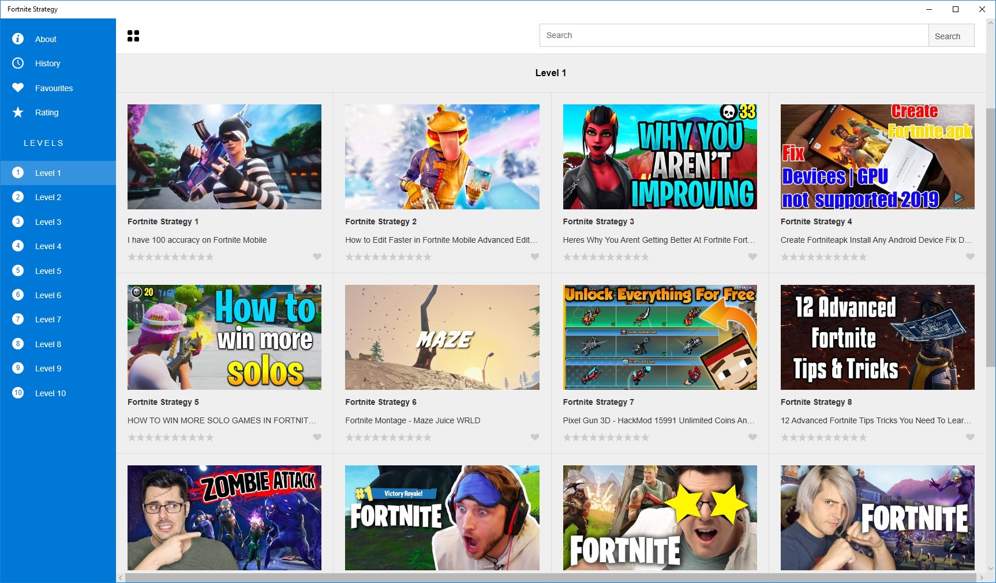Select the number 4 level badge

[18, 246]
